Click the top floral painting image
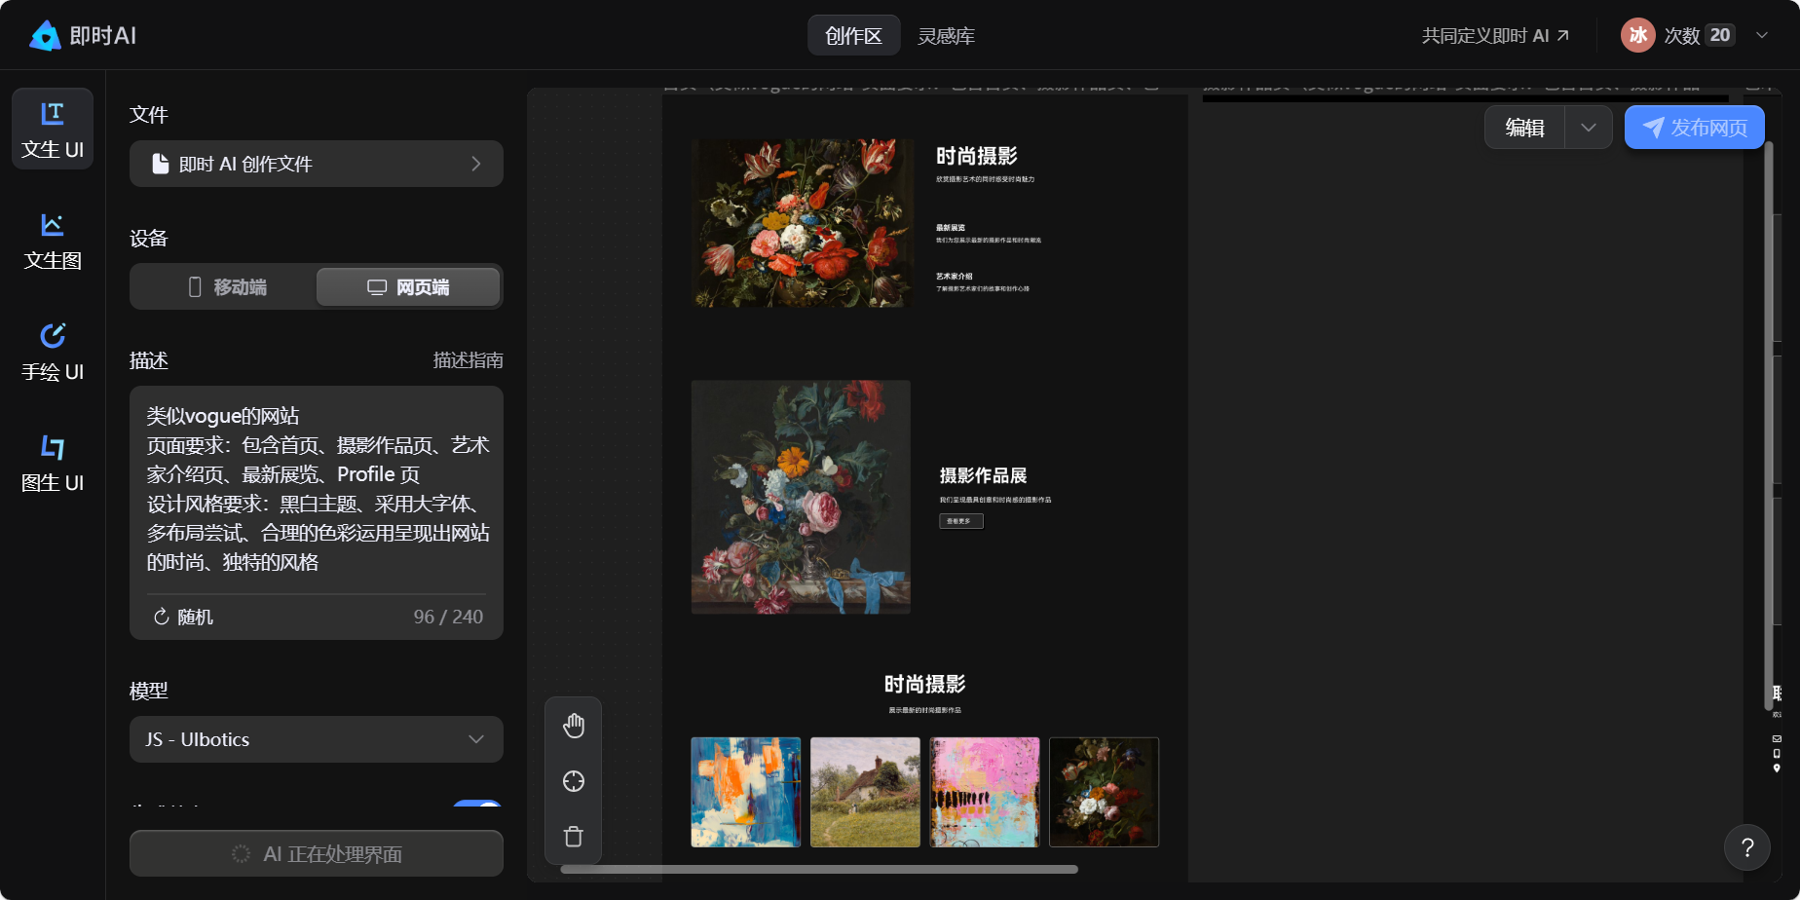Viewport: 1800px width, 900px height. (803, 223)
